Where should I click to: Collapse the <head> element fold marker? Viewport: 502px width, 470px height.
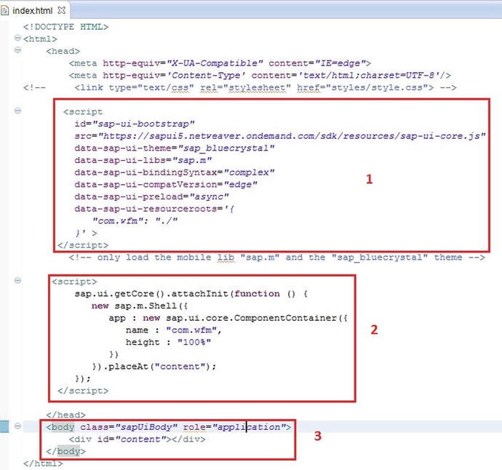click(x=17, y=50)
